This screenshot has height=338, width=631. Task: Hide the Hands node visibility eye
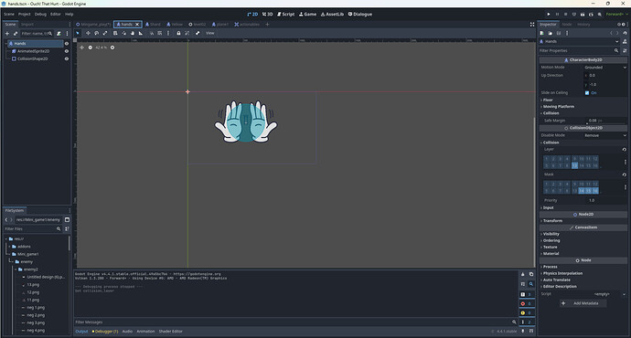tap(67, 44)
